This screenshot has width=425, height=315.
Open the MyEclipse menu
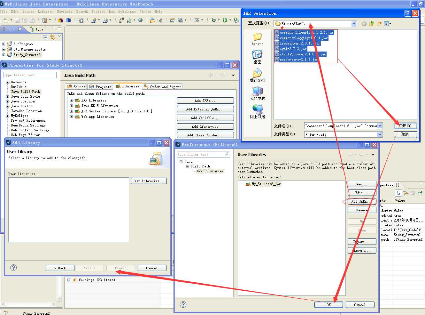tap(127, 12)
